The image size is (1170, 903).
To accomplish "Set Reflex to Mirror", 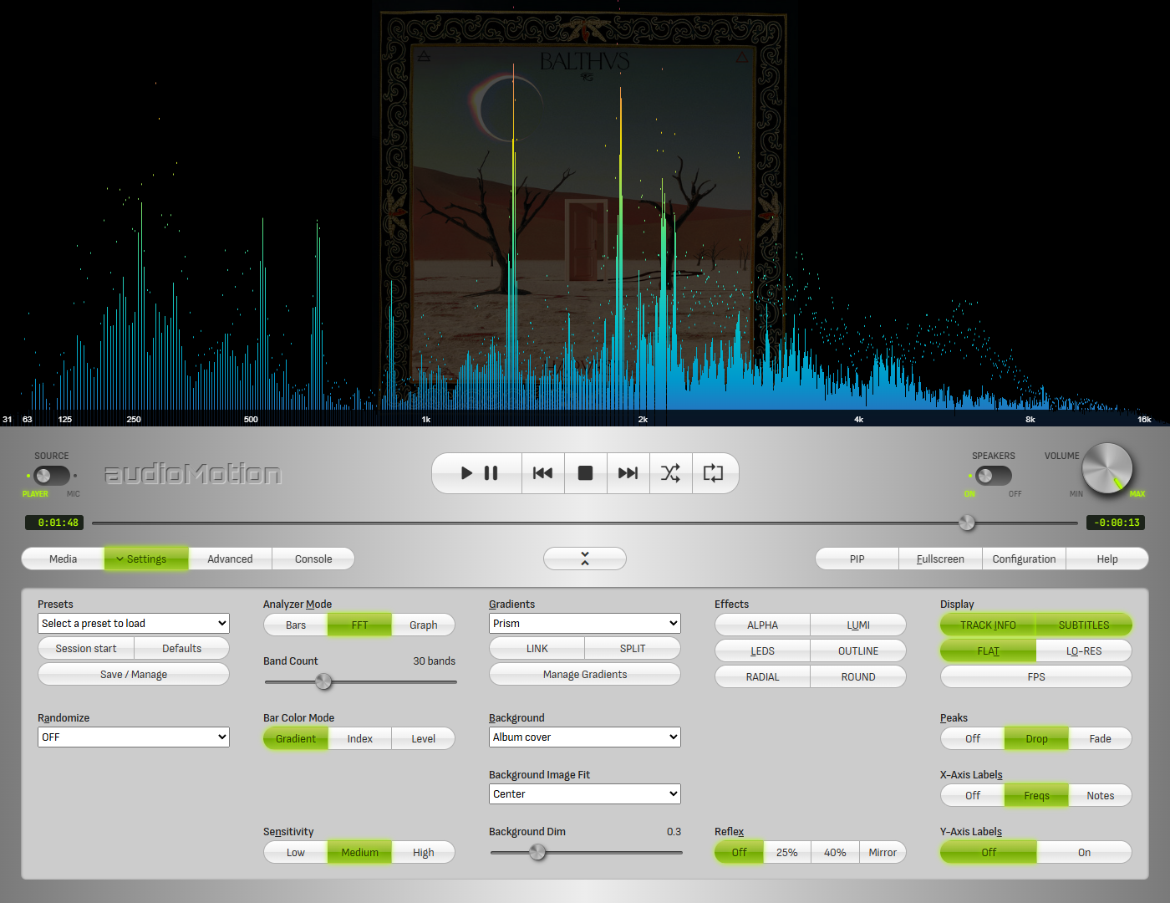I will [883, 852].
